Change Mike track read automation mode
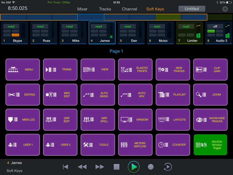This screenshot has width=233, height=175. (69, 26)
